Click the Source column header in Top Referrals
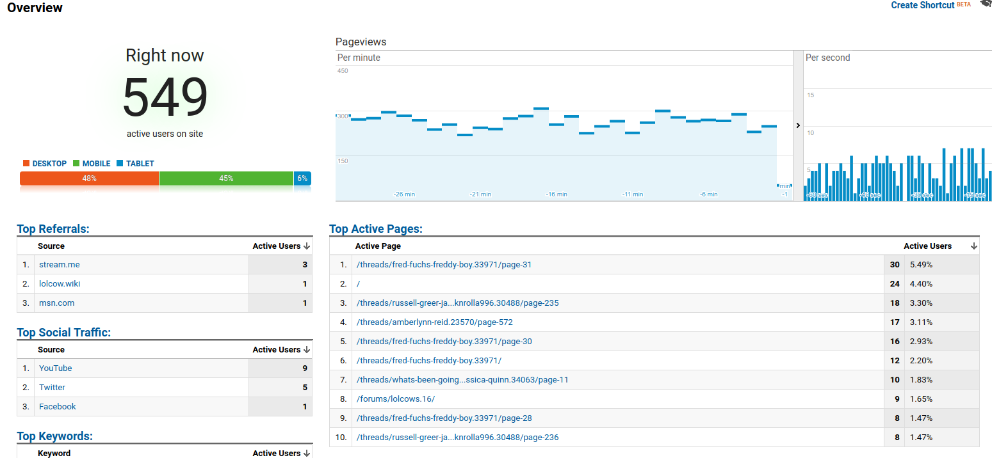 coord(51,246)
